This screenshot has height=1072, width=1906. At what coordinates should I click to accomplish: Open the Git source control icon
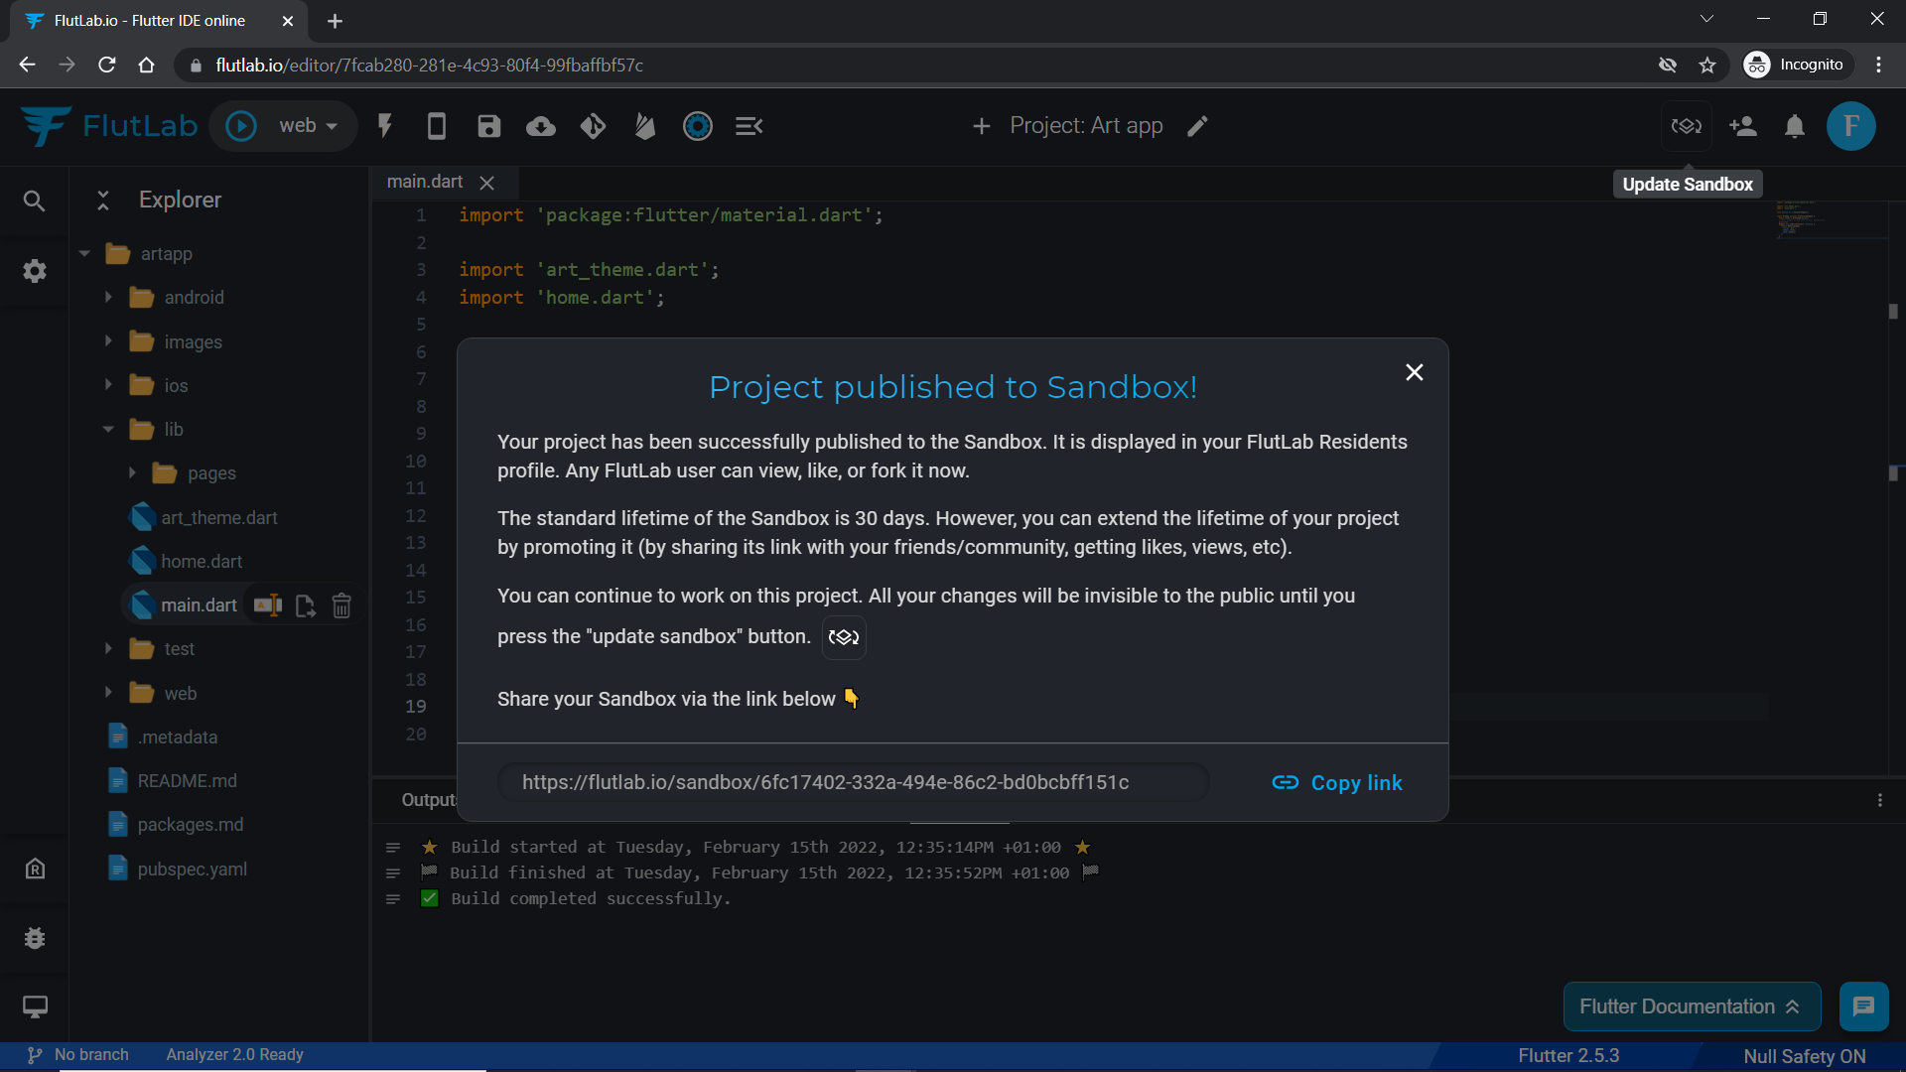point(593,126)
